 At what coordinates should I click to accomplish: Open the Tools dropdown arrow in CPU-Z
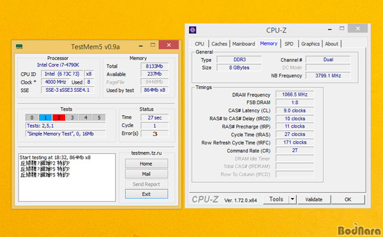[x=292, y=199]
